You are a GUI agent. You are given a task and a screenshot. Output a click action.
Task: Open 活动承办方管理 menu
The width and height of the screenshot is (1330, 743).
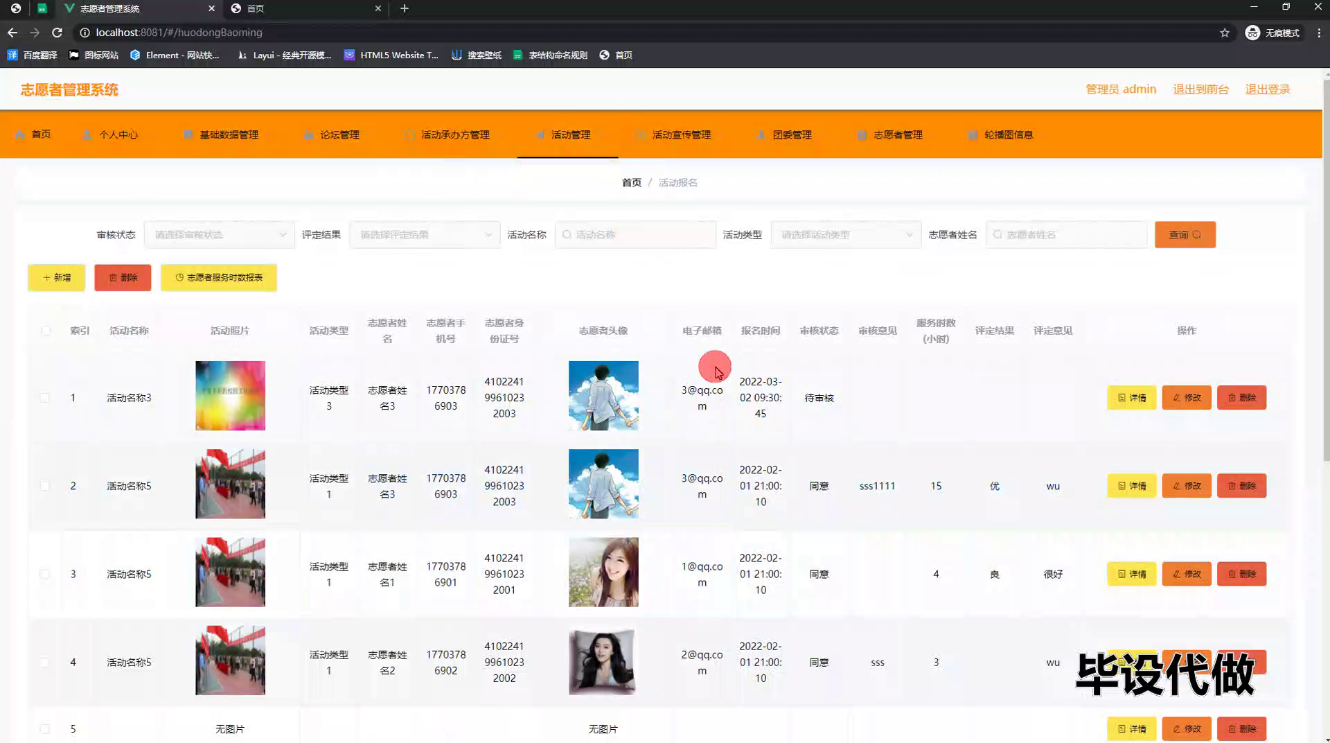[447, 134]
